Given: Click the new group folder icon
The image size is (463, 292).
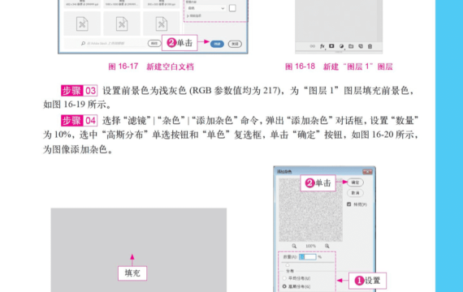Looking at the screenshot, I should (x=351, y=46).
